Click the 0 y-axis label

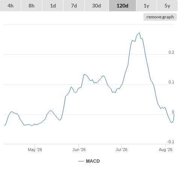point(173,112)
